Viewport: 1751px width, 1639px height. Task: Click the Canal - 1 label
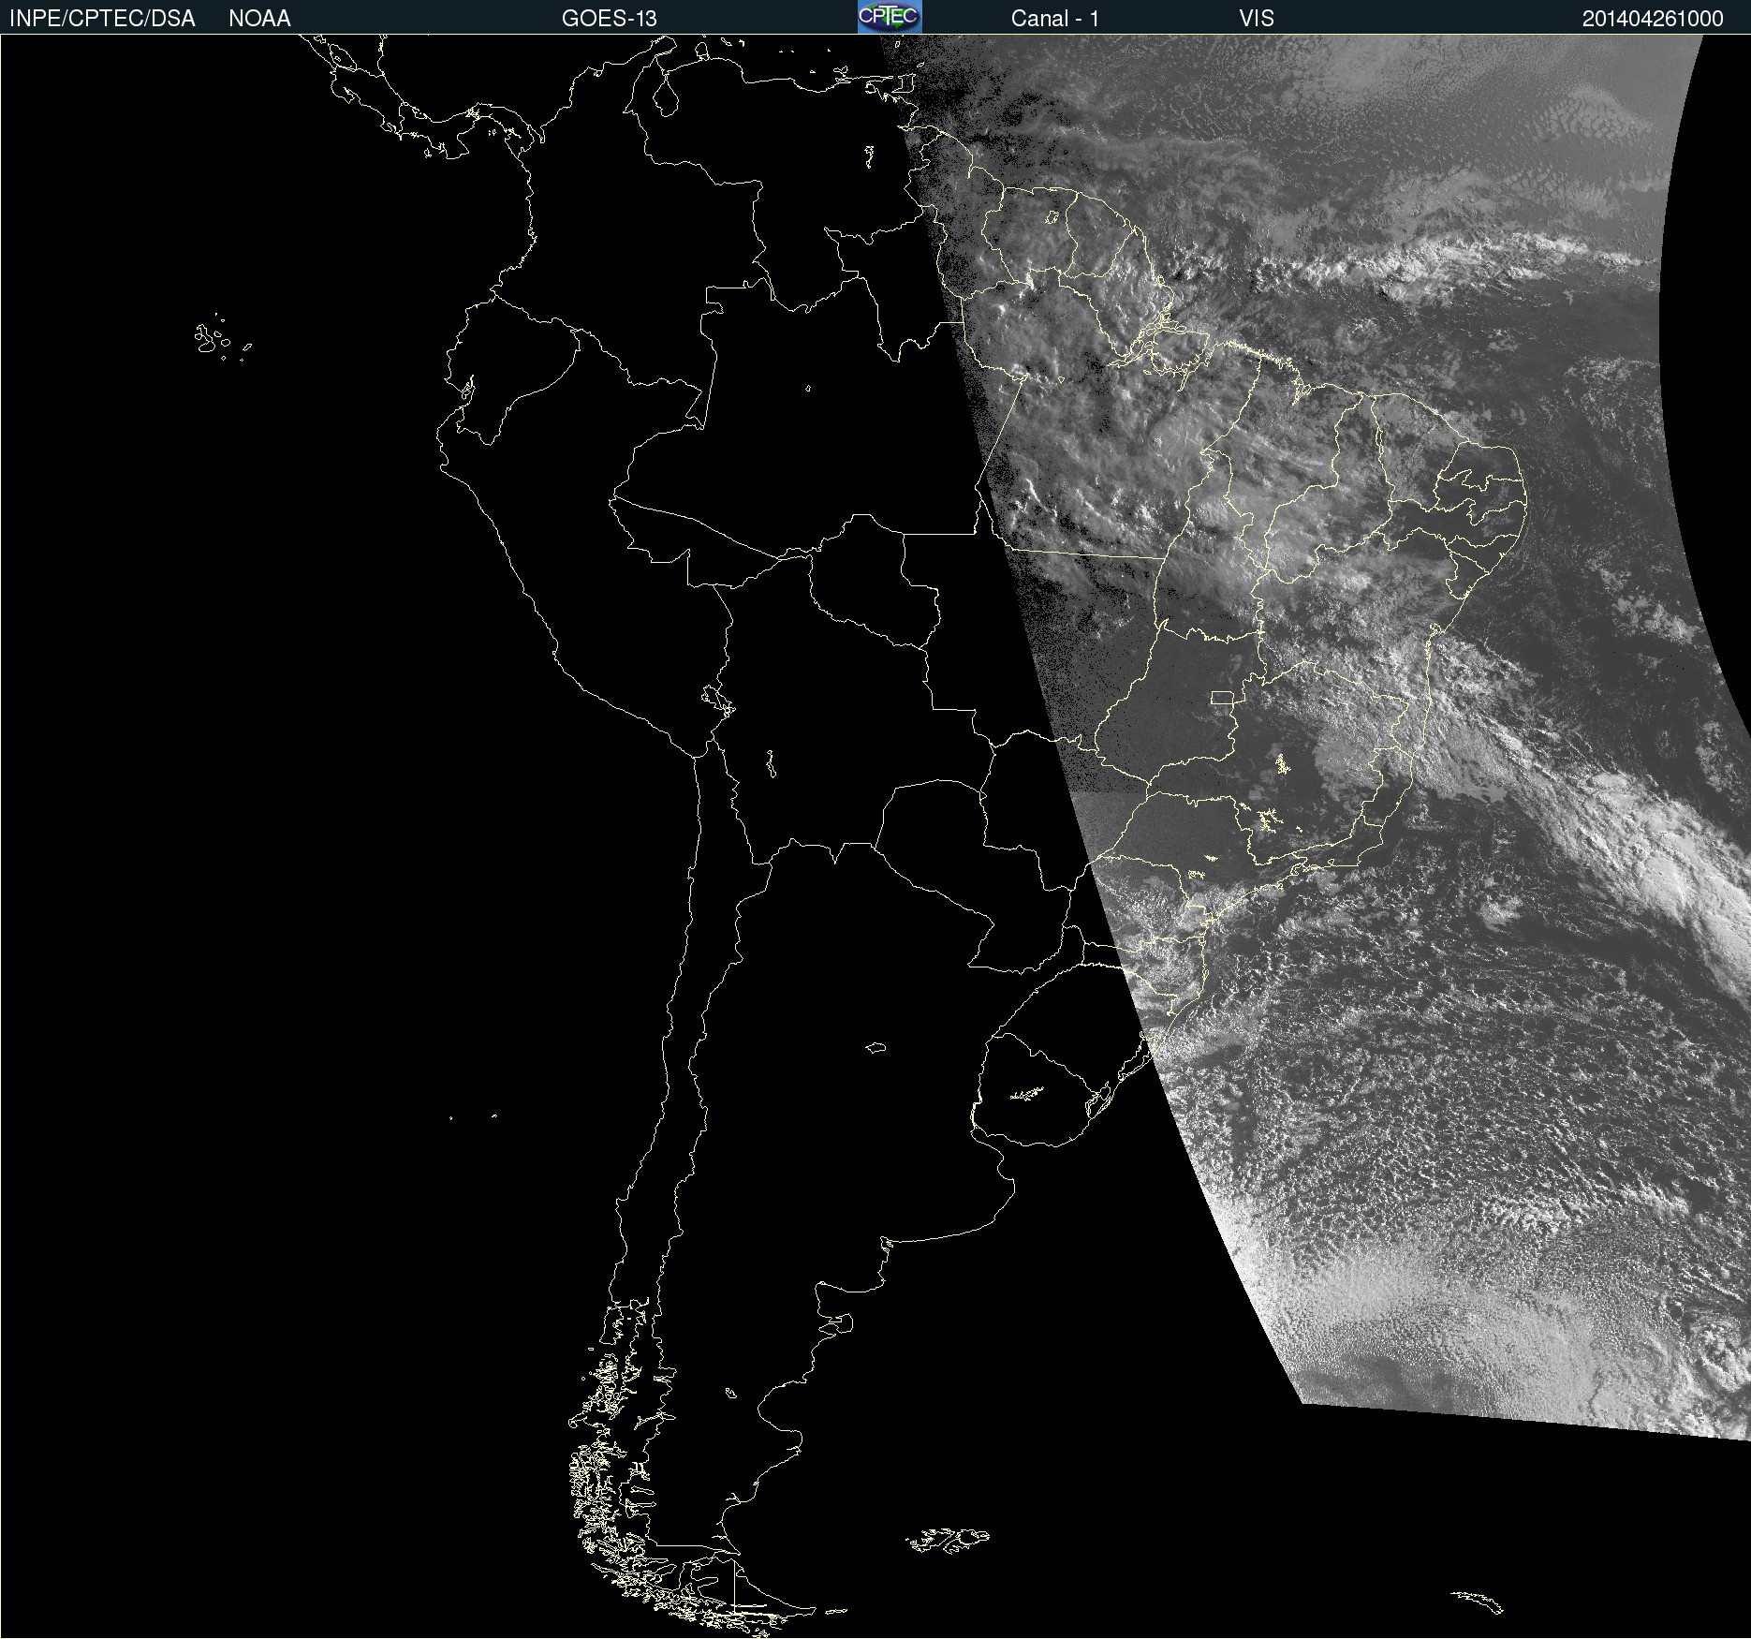pyautogui.click(x=1055, y=19)
